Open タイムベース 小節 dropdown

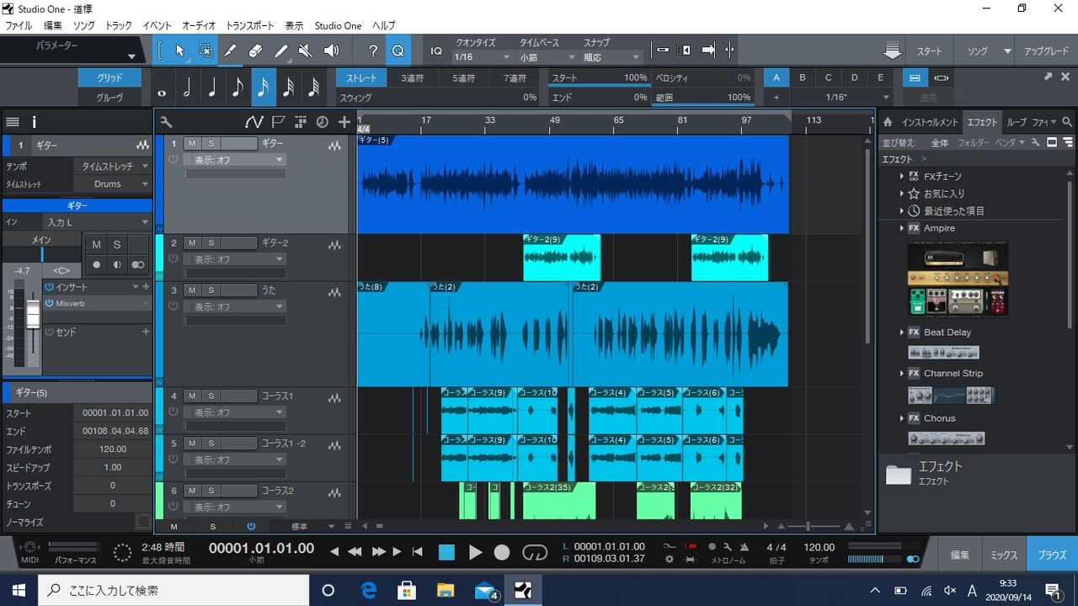546,57
